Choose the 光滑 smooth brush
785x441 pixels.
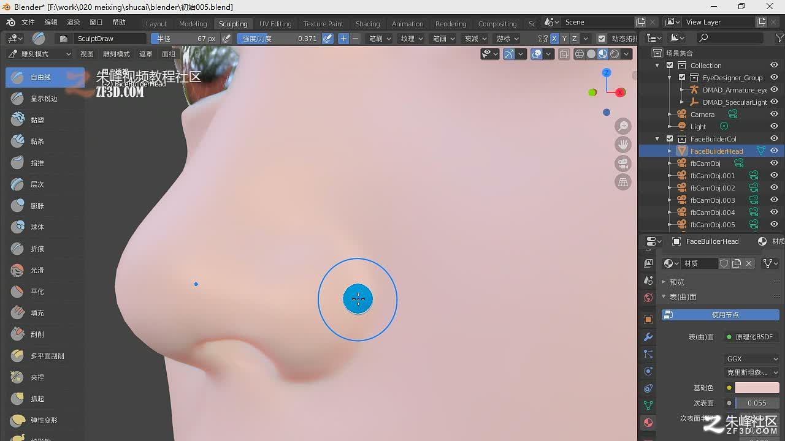point(45,270)
